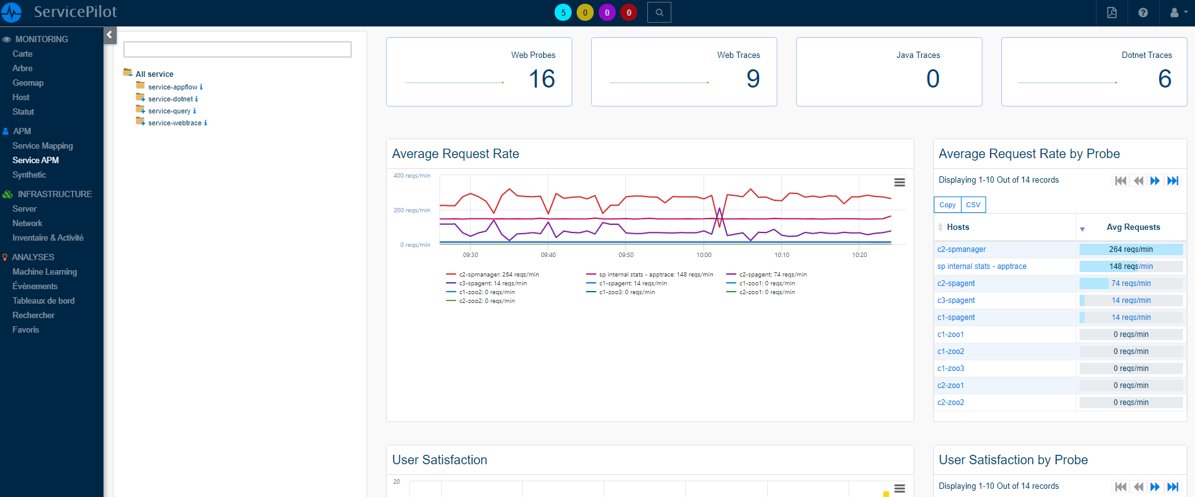The height and width of the screenshot is (497, 1195).
Task: Toggle sp internal stats - apptrace legend entry
Action: (x=655, y=275)
